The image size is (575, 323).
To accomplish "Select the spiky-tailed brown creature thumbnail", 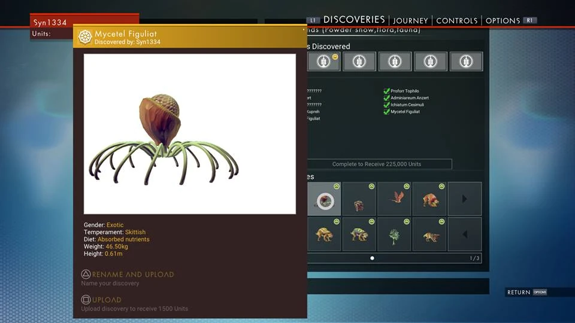I will click(429, 234).
